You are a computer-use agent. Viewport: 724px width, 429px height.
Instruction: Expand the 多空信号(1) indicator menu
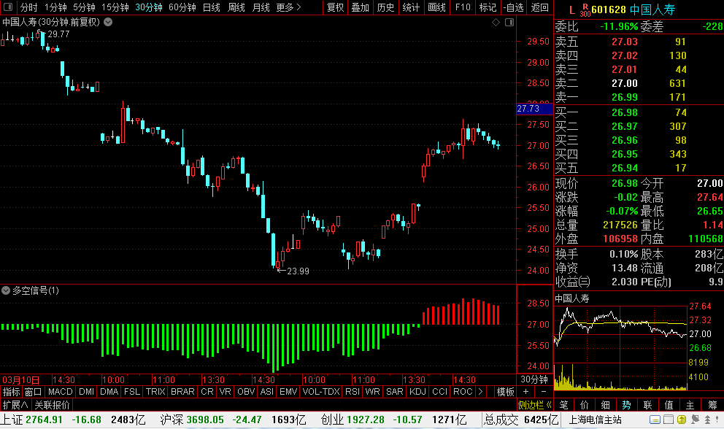pyautogui.click(x=6, y=290)
